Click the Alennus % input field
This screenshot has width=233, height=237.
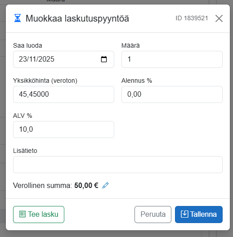pyautogui.click(x=172, y=94)
